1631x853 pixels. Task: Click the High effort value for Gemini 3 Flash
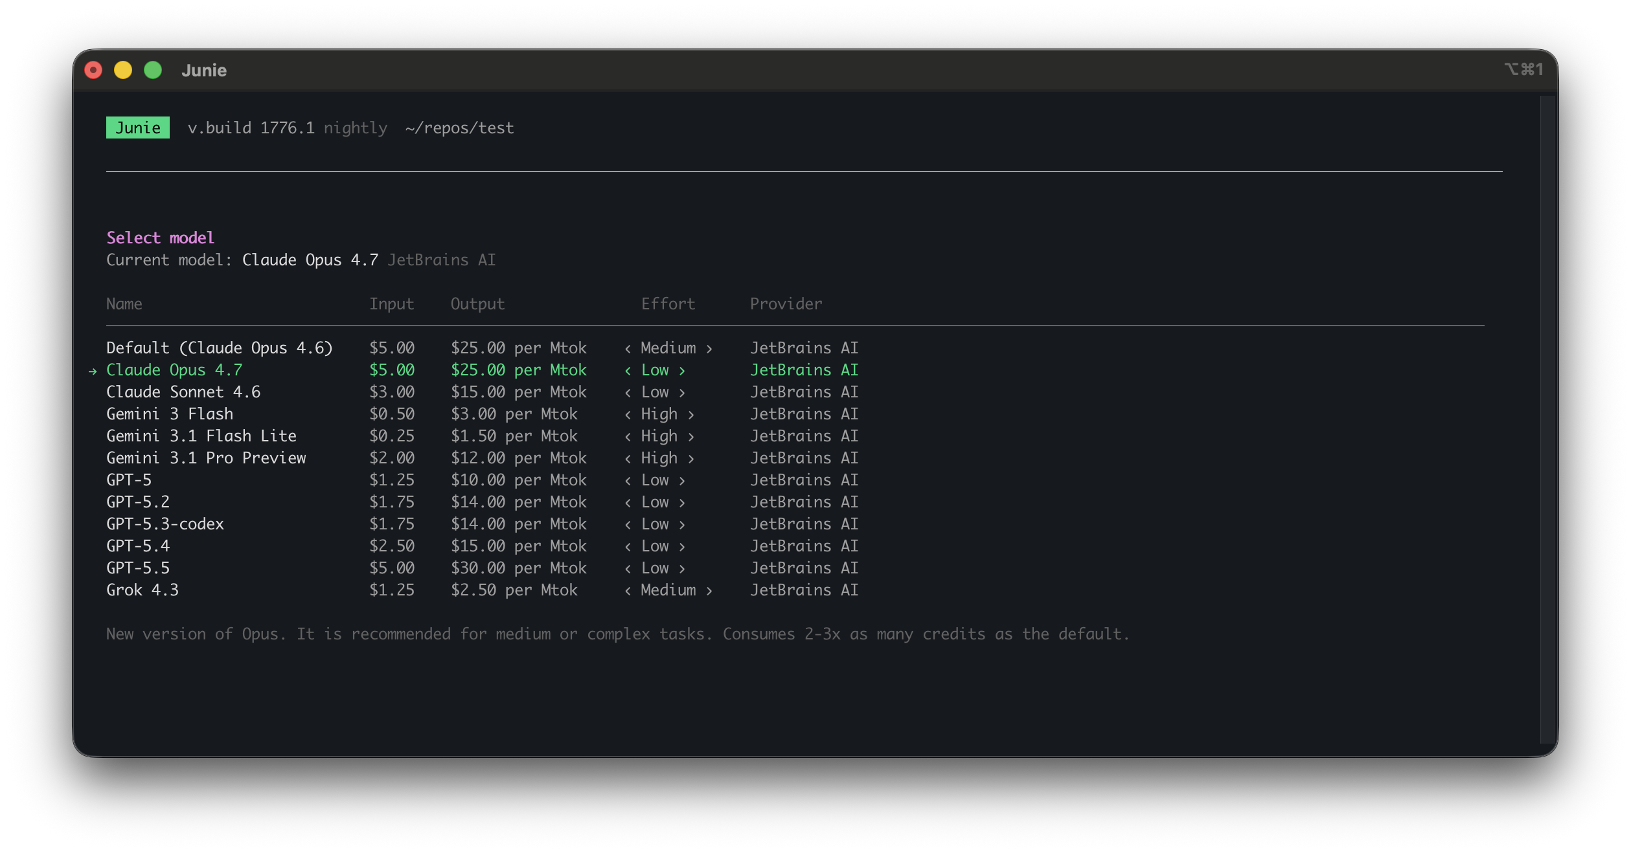659,414
